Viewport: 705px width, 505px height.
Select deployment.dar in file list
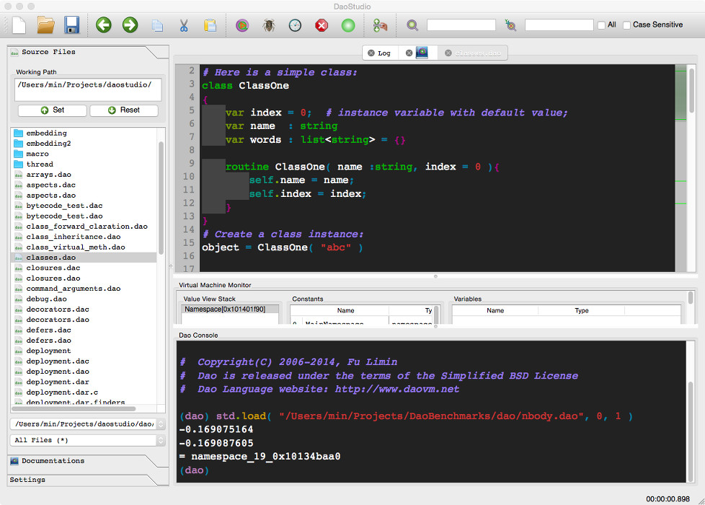pos(58,382)
